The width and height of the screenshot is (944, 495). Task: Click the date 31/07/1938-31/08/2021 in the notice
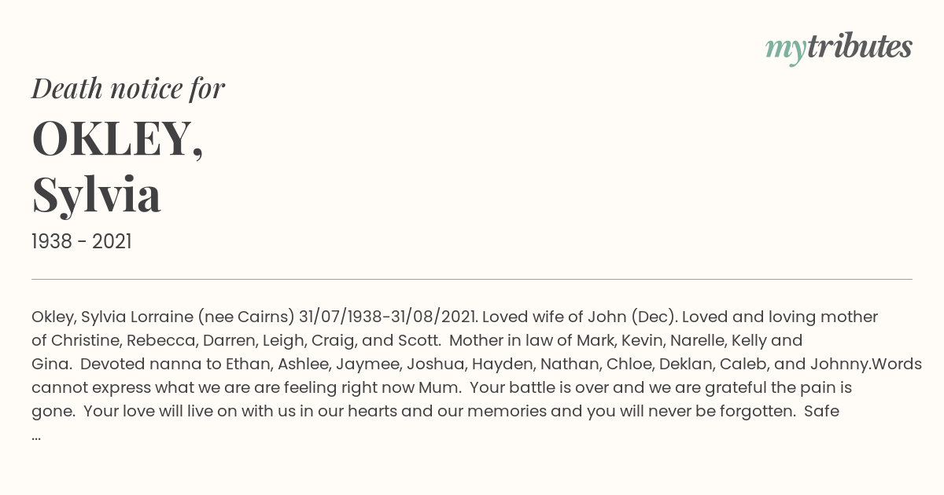(388, 317)
